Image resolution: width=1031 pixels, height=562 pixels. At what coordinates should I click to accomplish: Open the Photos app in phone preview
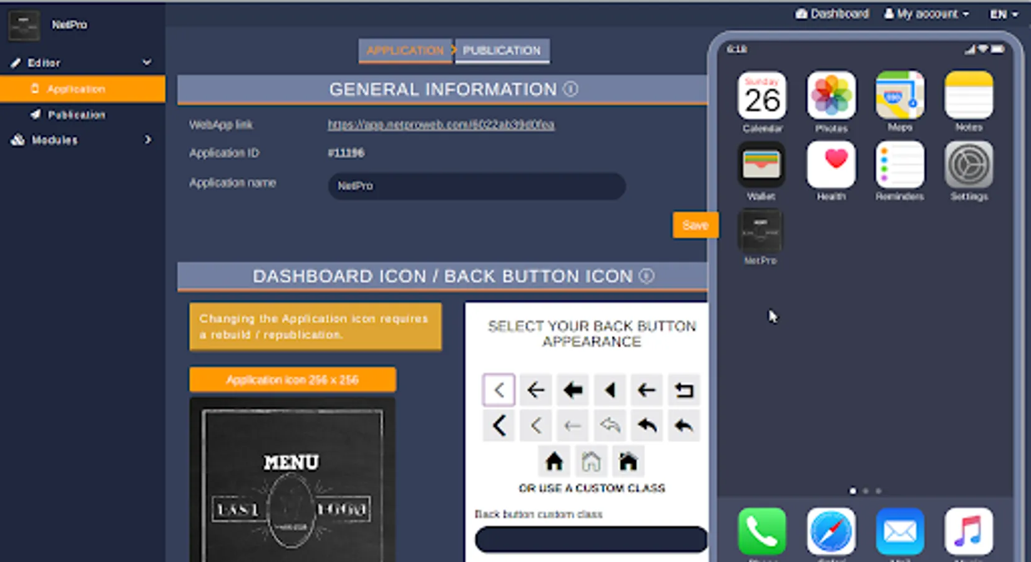coord(831,96)
